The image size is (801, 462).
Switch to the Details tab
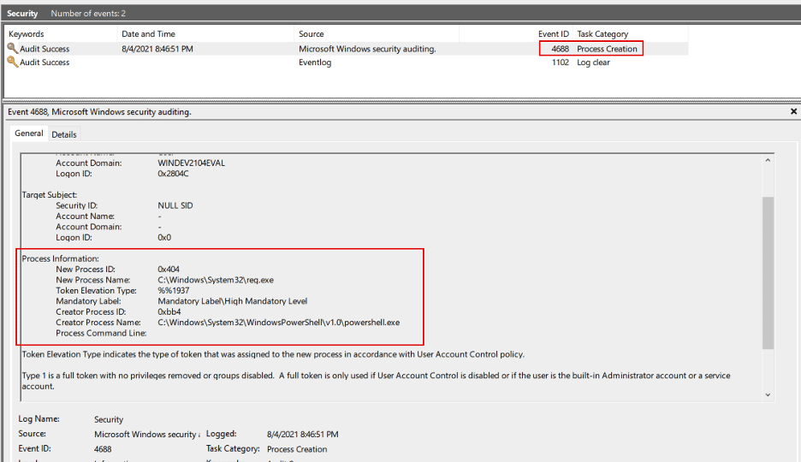64,134
